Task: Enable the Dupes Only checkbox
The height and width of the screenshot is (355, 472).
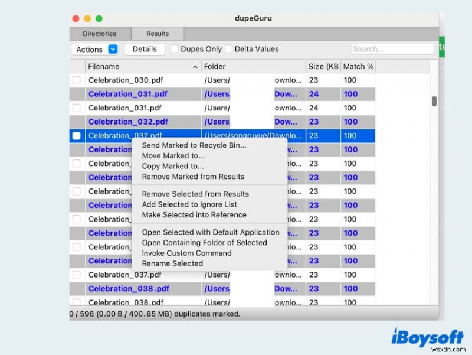Action: (175, 49)
